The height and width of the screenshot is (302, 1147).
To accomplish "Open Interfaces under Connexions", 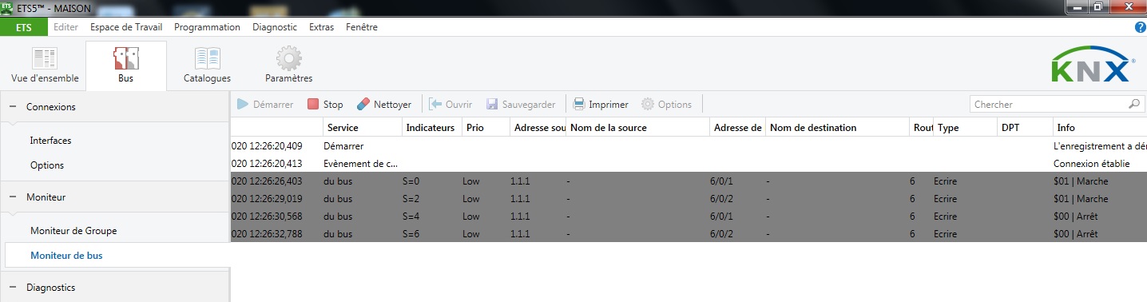I will pyautogui.click(x=50, y=141).
